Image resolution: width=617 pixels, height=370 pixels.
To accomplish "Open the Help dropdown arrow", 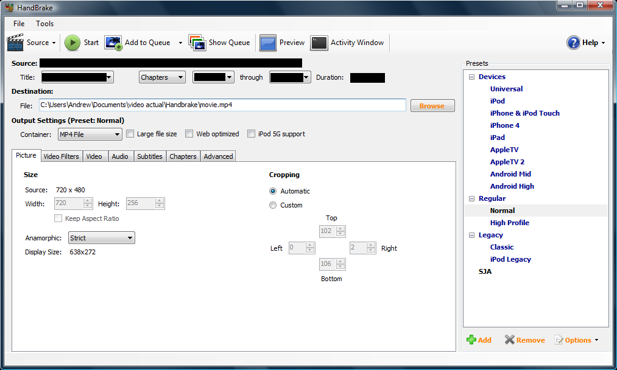I will pos(603,43).
